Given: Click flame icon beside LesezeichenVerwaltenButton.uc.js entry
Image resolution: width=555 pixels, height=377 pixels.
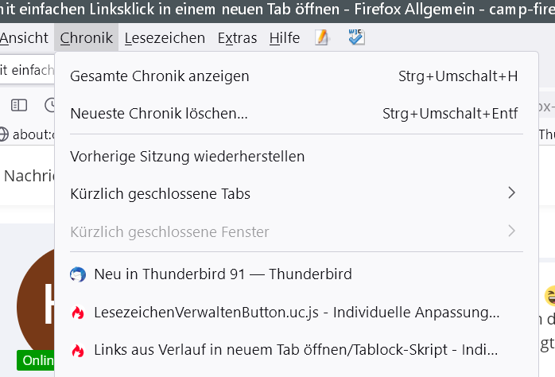Looking at the screenshot, I should (77, 313).
